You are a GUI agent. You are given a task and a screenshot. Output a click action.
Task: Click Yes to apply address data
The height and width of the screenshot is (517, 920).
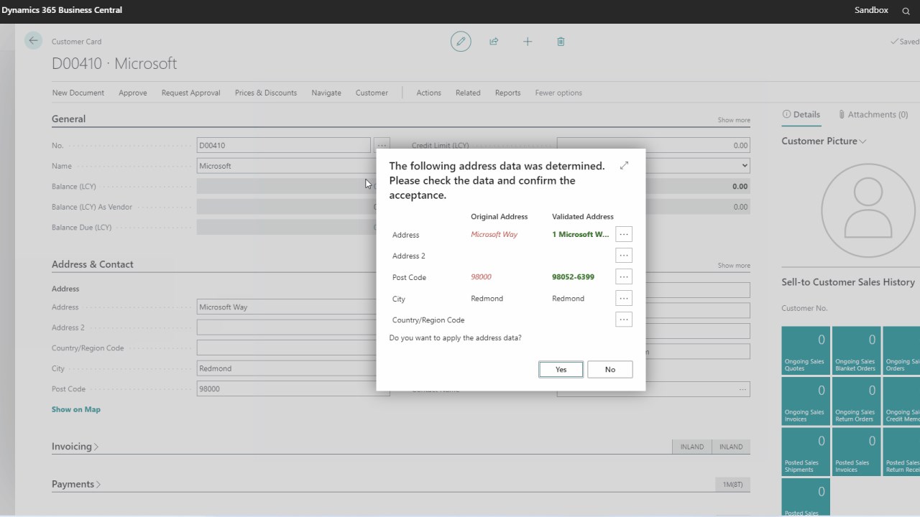[561, 369]
